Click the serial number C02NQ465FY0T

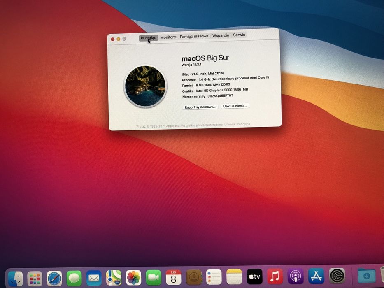coord(221,96)
